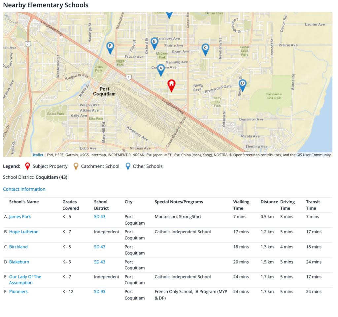Click map marker B near Salisbury Ave

[x=154, y=43]
